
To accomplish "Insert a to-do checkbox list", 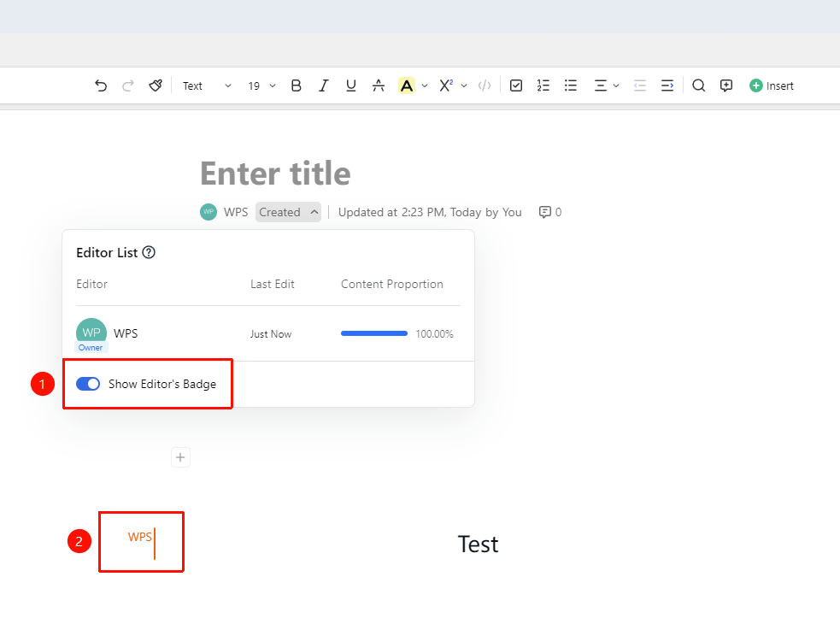I will [x=516, y=85].
